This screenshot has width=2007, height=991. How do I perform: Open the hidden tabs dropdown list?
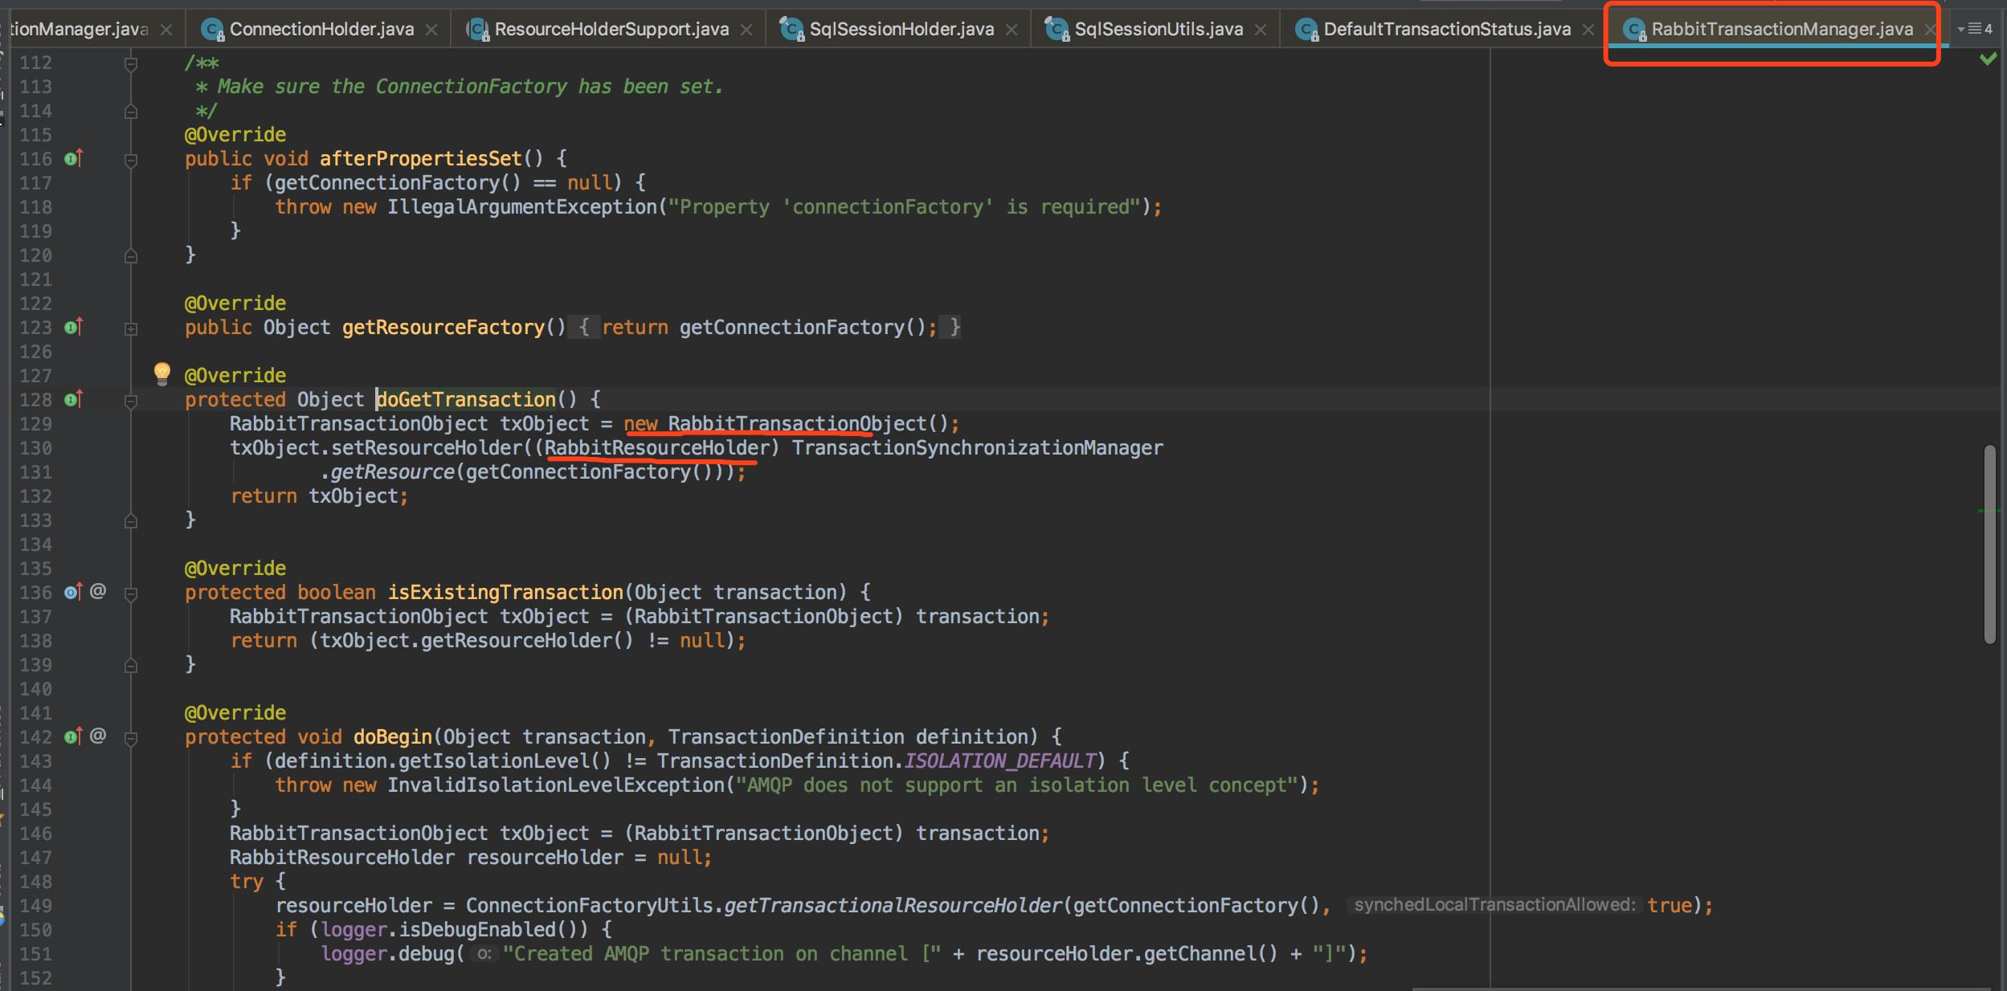[1975, 29]
